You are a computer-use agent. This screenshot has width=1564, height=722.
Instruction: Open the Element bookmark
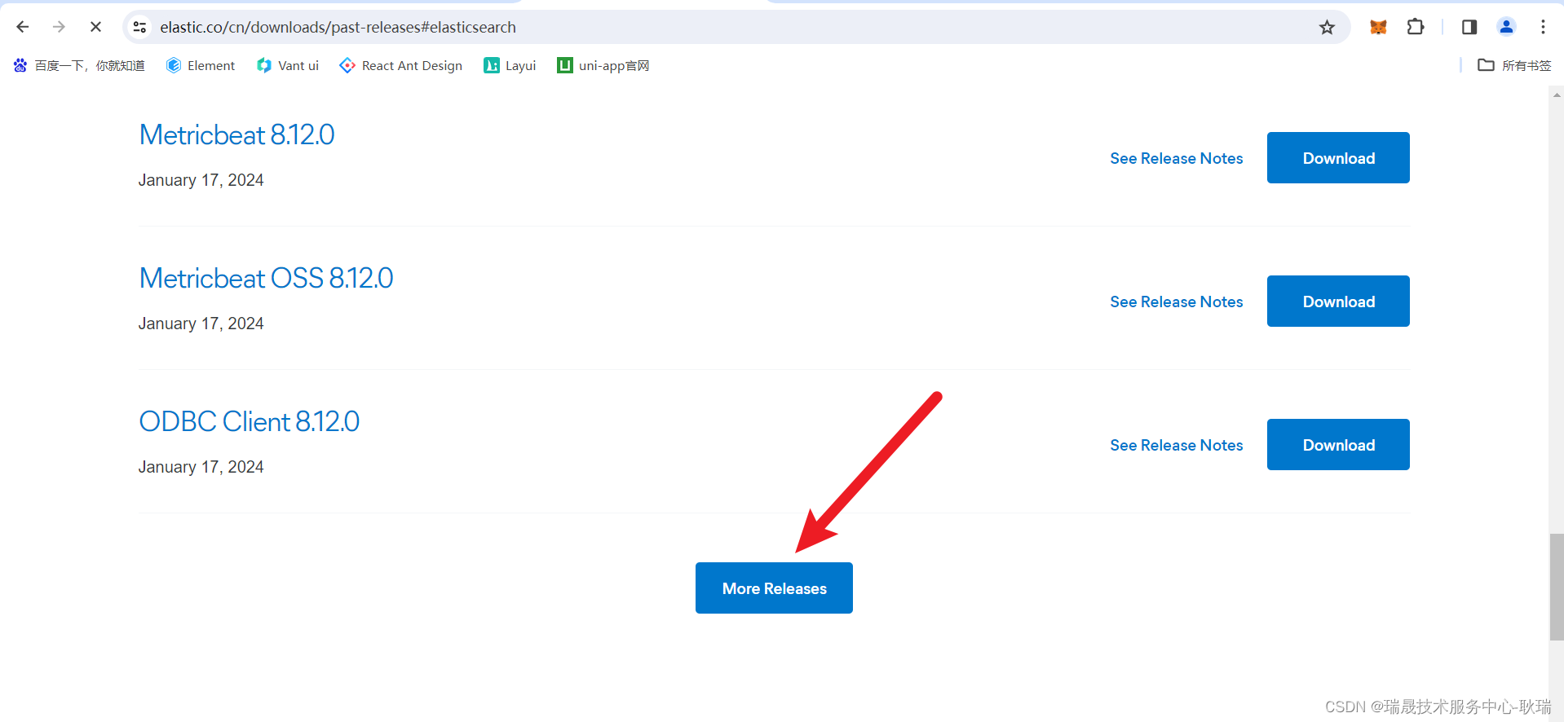[201, 65]
